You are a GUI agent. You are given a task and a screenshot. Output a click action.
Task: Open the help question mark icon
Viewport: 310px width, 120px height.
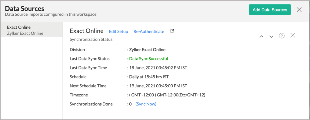coord(282,36)
